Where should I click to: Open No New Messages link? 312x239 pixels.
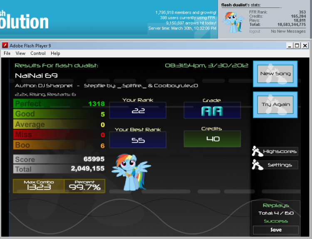[288, 31]
